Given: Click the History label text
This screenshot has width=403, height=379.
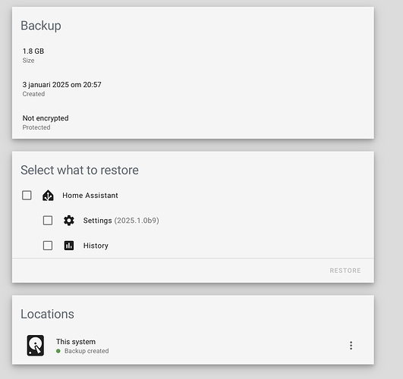Looking at the screenshot, I should point(96,246).
